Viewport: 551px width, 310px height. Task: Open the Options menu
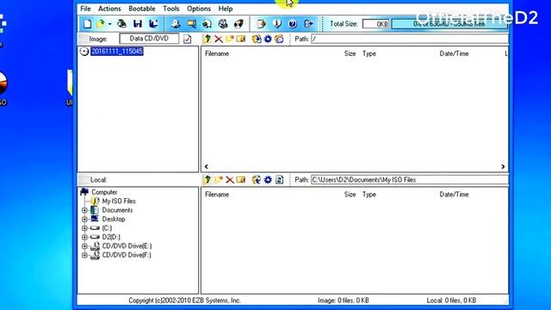pos(199,9)
